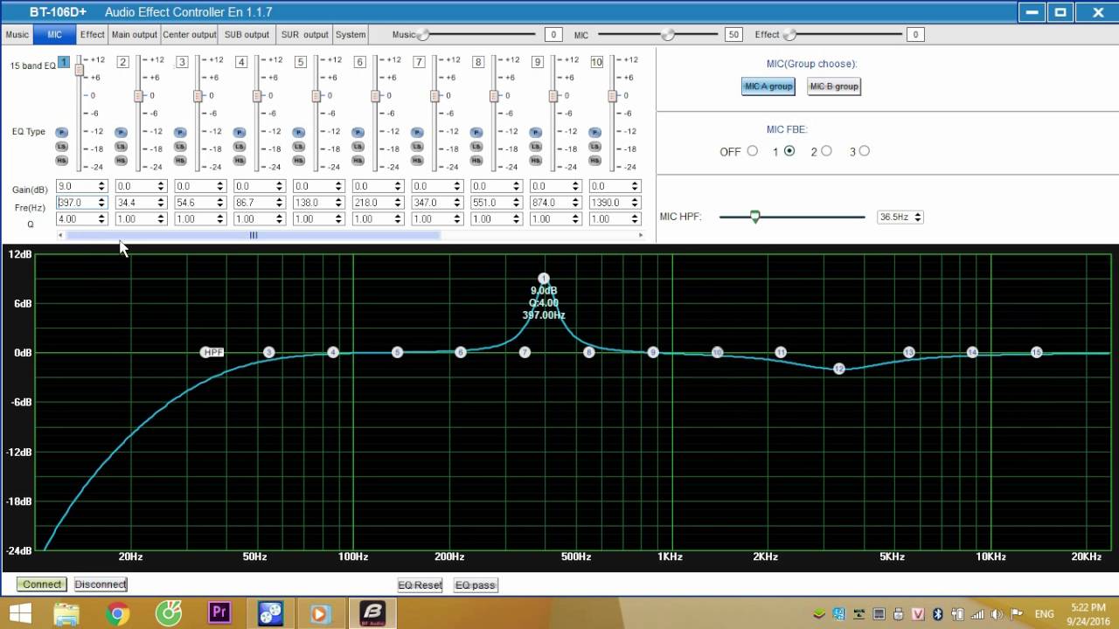Choose LS EQ type for band 2

[121, 147]
